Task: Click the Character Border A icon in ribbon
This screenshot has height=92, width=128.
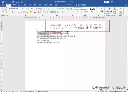Action: pyautogui.click(x=41, y=9)
